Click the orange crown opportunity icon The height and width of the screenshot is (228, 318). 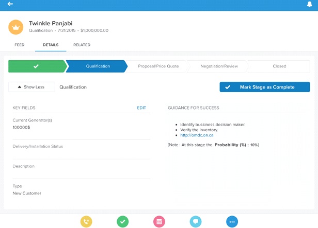pos(16,27)
